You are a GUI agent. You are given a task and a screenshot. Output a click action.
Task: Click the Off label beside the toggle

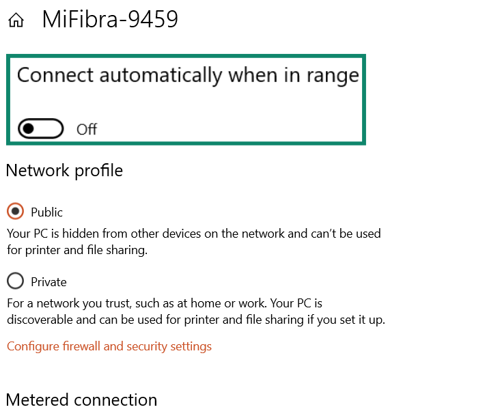click(87, 129)
